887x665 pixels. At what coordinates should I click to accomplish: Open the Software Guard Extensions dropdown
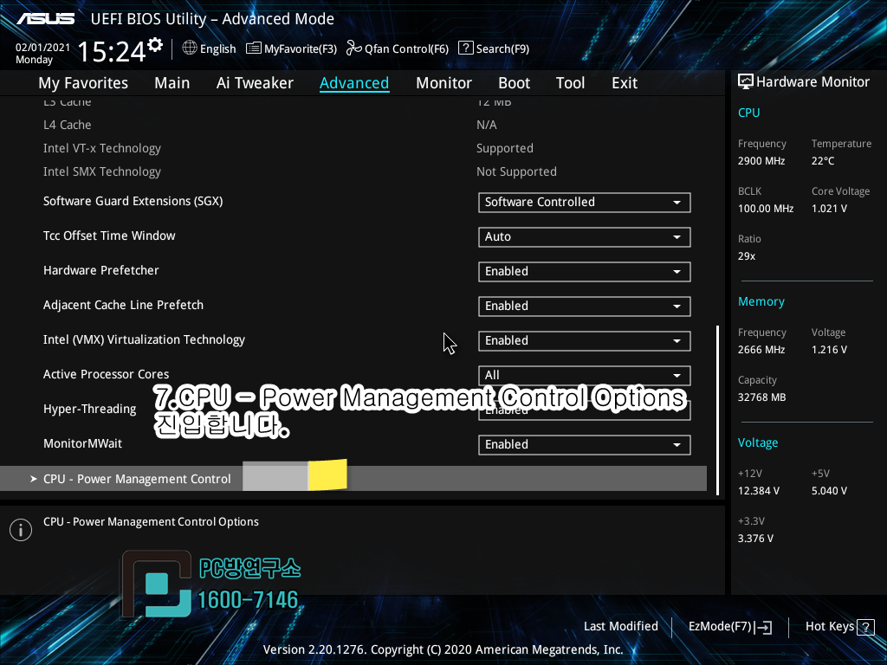pyautogui.click(x=585, y=203)
